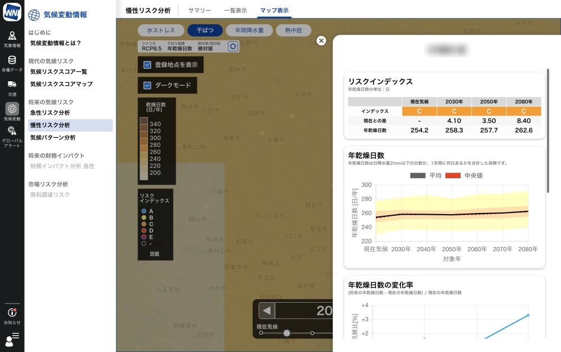561x352 pixels.
Task: Click the WeatherNews logo at top left
Action: [12, 12]
